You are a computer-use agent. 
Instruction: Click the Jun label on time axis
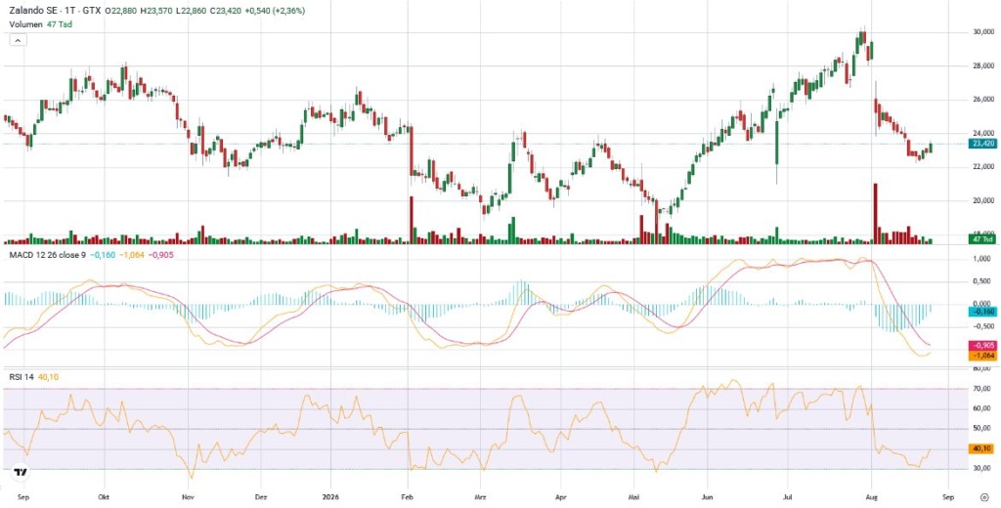pos(707,495)
